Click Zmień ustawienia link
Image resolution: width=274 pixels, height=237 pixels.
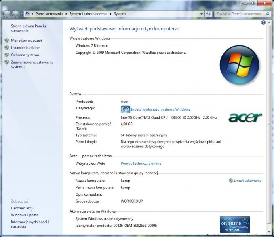click(247, 181)
